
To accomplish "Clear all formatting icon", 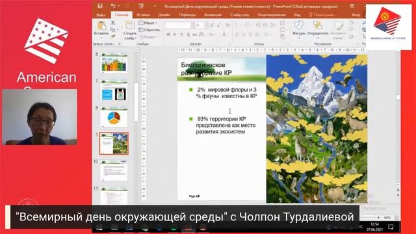I will (227, 25).
